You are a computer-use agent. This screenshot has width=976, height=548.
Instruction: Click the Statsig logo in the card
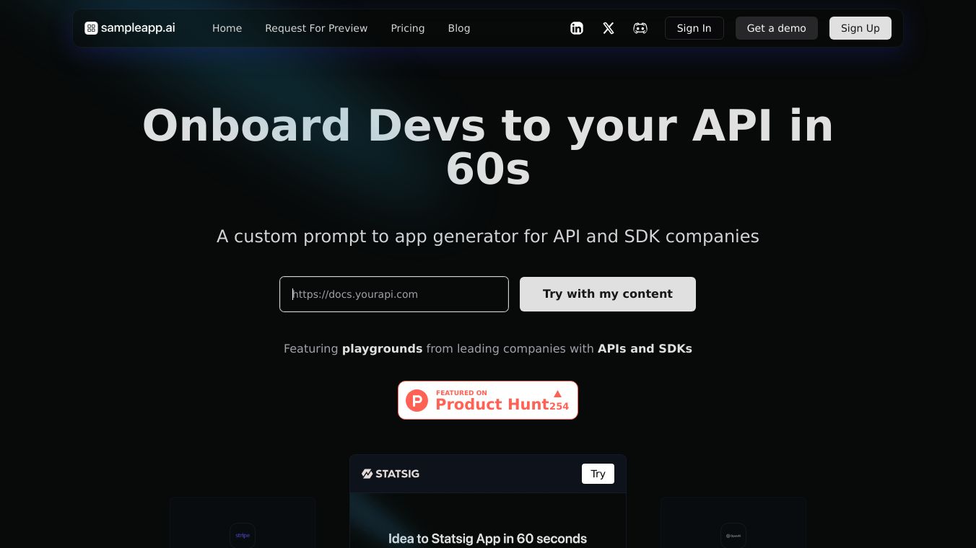tap(391, 474)
